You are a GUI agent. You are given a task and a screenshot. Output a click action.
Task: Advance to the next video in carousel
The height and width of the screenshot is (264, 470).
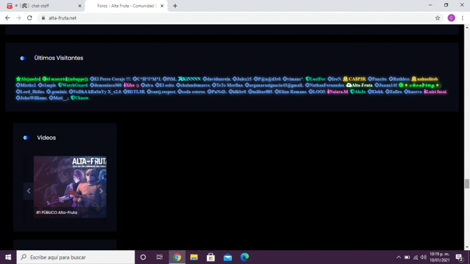point(101,191)
